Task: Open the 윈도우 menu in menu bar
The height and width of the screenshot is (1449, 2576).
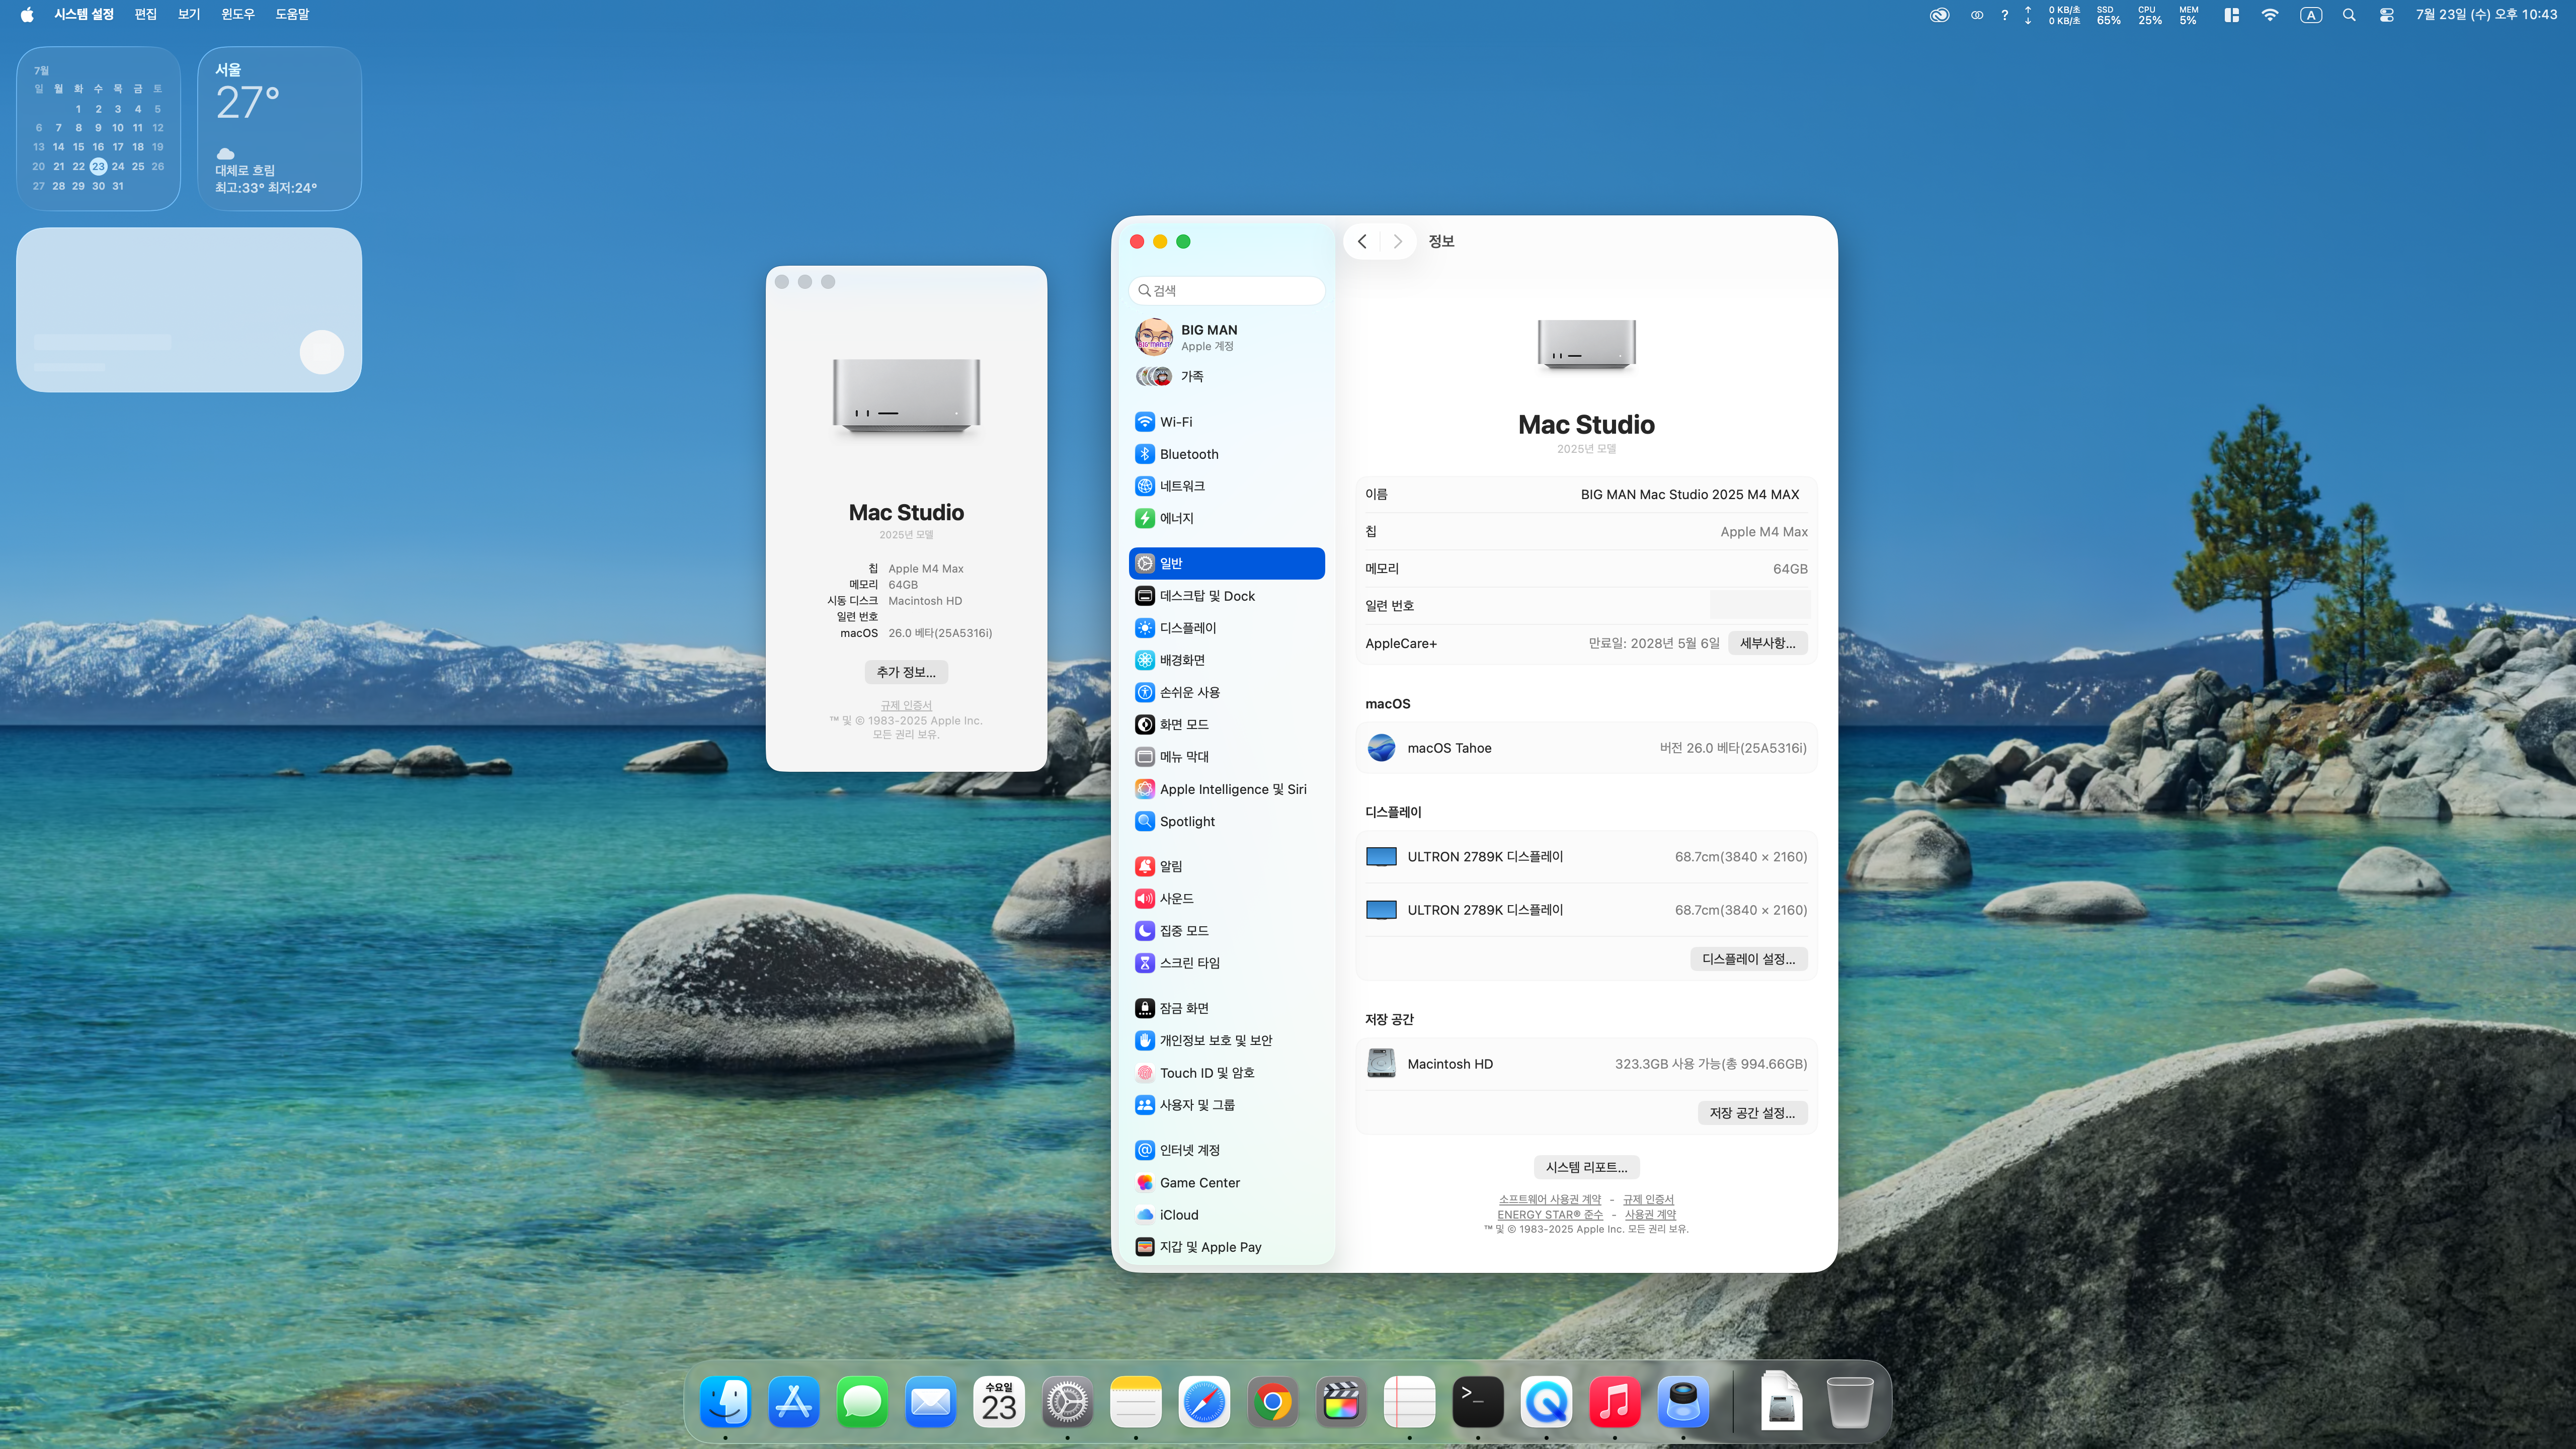Action: tap(238, 14)
